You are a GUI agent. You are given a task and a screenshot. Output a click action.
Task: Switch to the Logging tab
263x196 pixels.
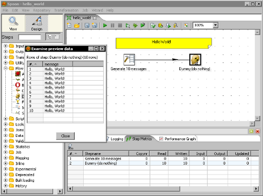115,139
